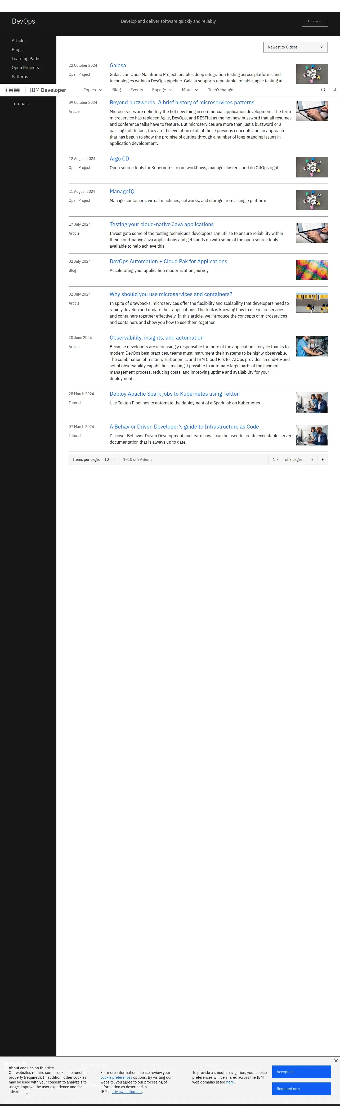
Task: Click IBM Developer site title
Action: 48,90
